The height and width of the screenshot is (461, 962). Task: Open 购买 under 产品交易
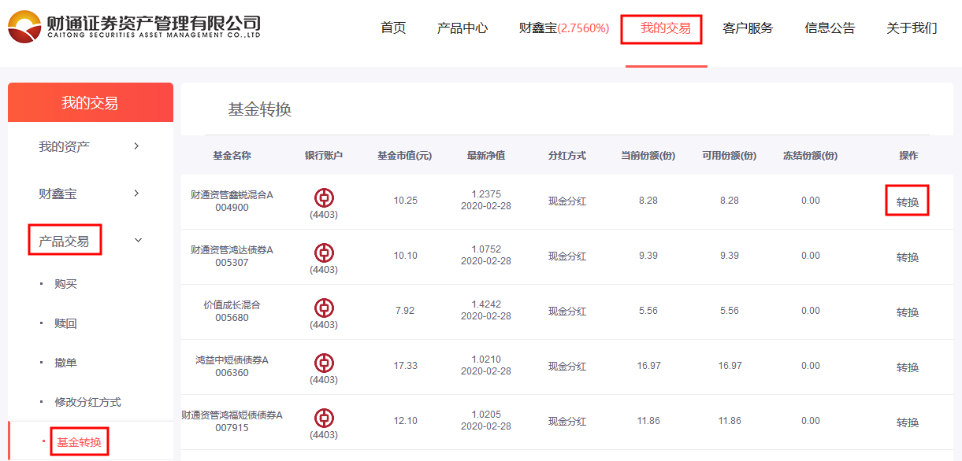point(66,284)
